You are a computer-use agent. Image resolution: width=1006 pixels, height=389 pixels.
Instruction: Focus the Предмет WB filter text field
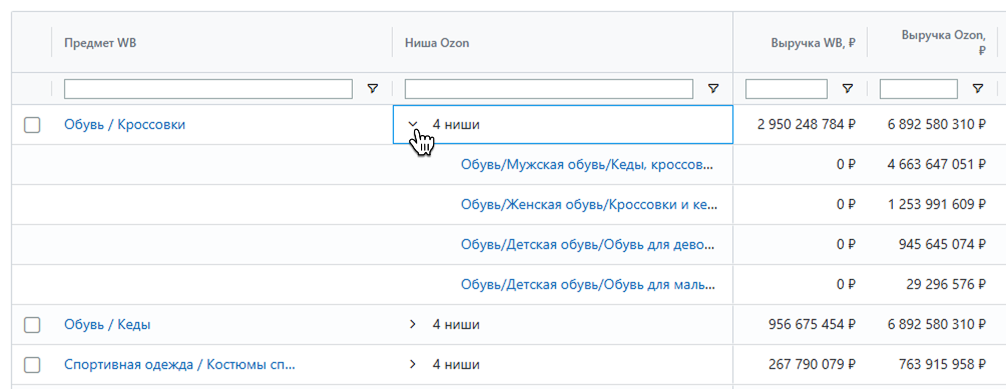(208, 89)
